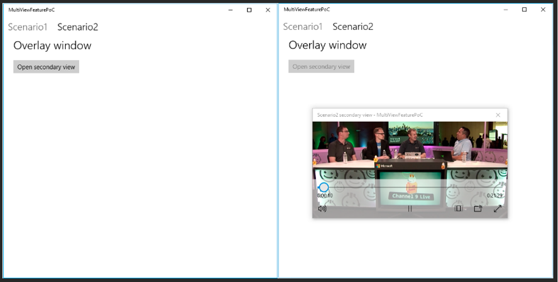Switch to Scenario2 in the left window
The image size is (558, 282).
(x=78, y=27)
